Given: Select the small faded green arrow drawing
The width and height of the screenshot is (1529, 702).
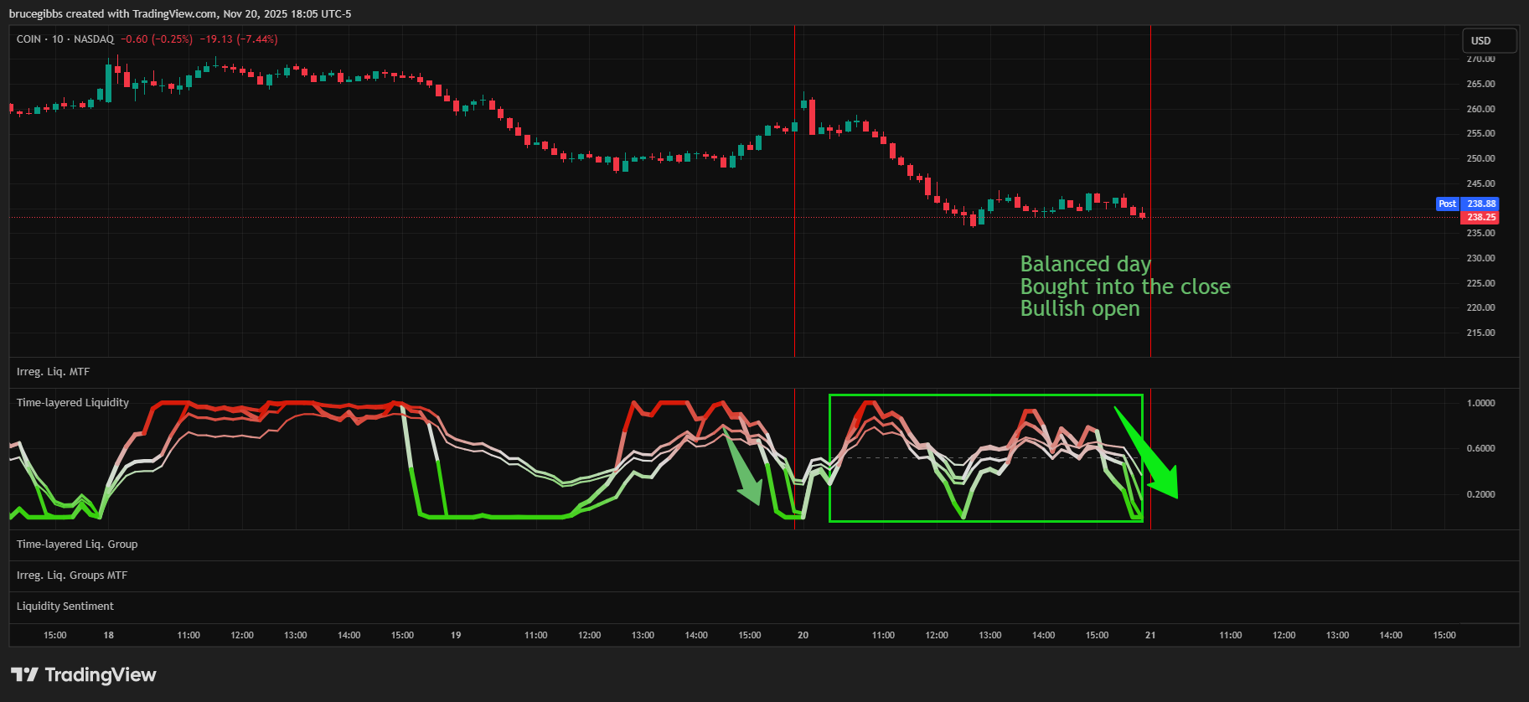Looking at the screenshot, I should (742, 469).
